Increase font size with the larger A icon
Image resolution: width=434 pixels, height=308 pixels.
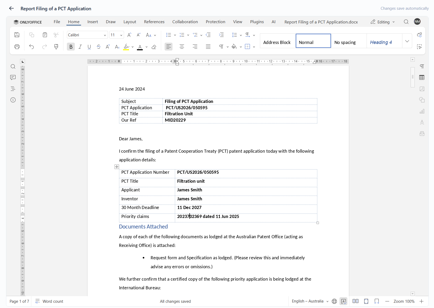129,35
